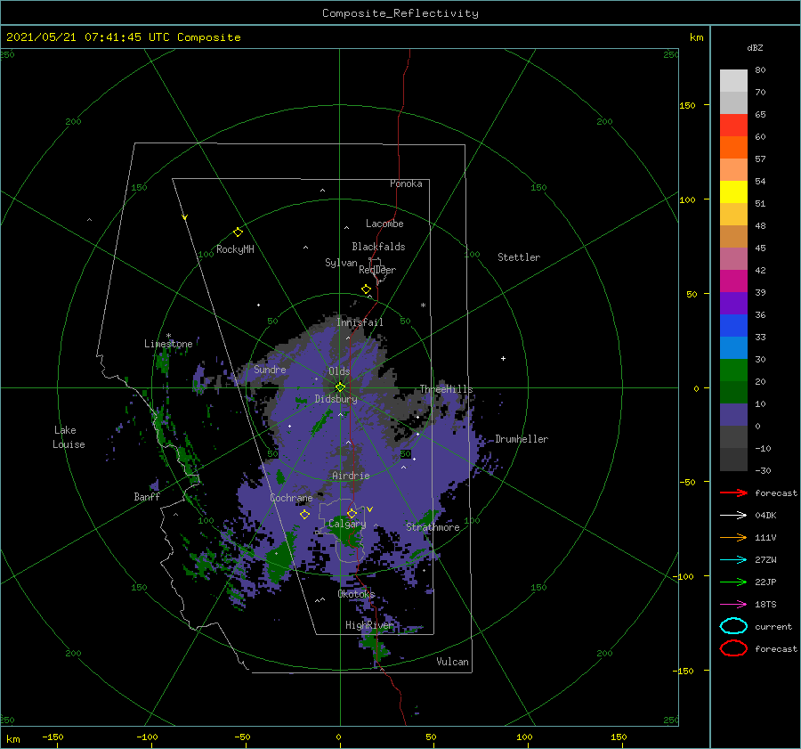Image resolution: width=801 pixels, height=749 pixels.
Task: Select the white 04DK arrow symbol
Action: coord(733,515)
